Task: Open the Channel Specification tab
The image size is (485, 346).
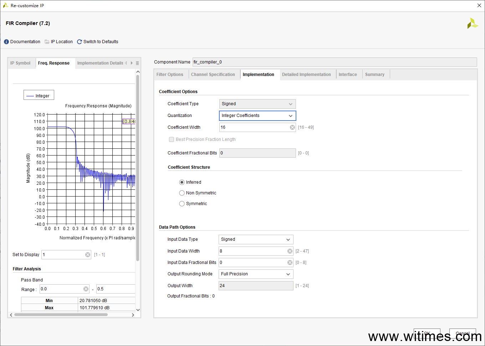Action: (213, 75)
